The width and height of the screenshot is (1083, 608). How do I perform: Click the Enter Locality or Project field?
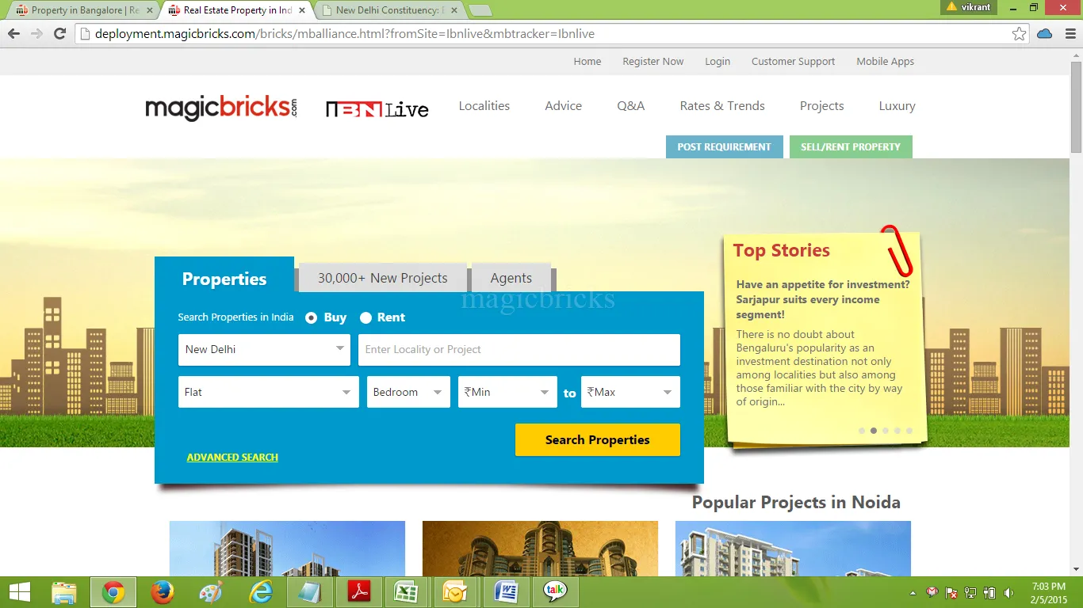coord(519,349)
